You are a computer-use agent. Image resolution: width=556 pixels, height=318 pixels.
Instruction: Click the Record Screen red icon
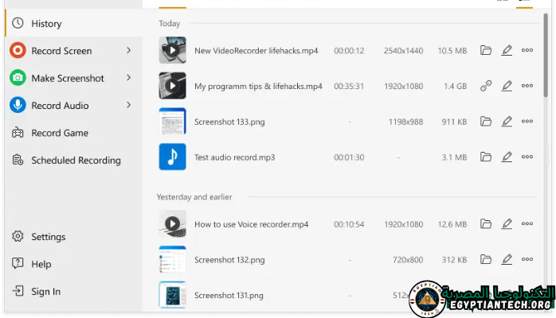18,51
